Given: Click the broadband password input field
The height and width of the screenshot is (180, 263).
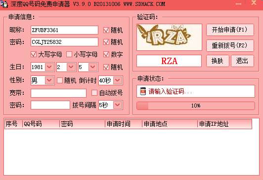Looking at the screenshot, I should coord(50,105).
